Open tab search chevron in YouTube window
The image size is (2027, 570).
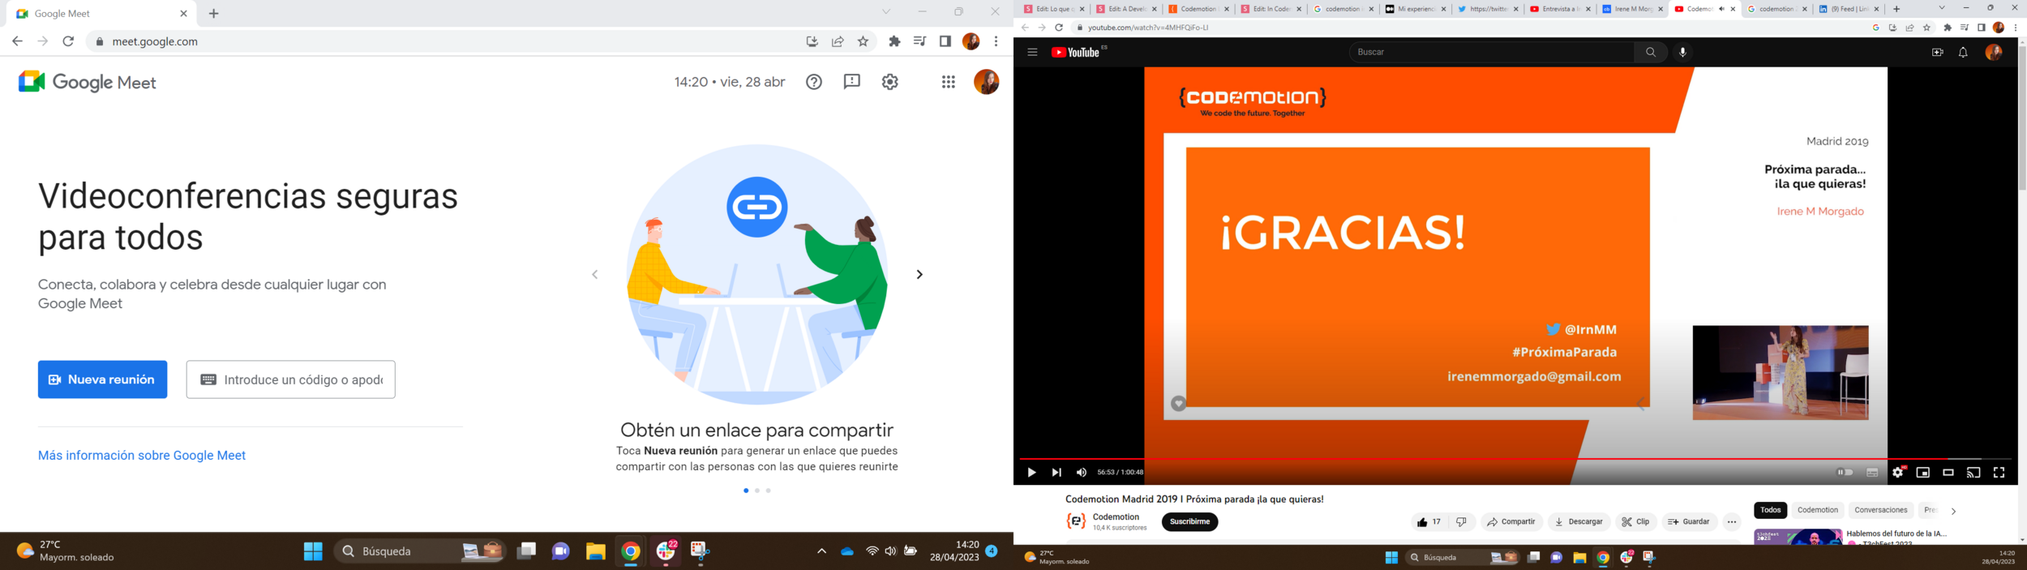click(1942, 8)
